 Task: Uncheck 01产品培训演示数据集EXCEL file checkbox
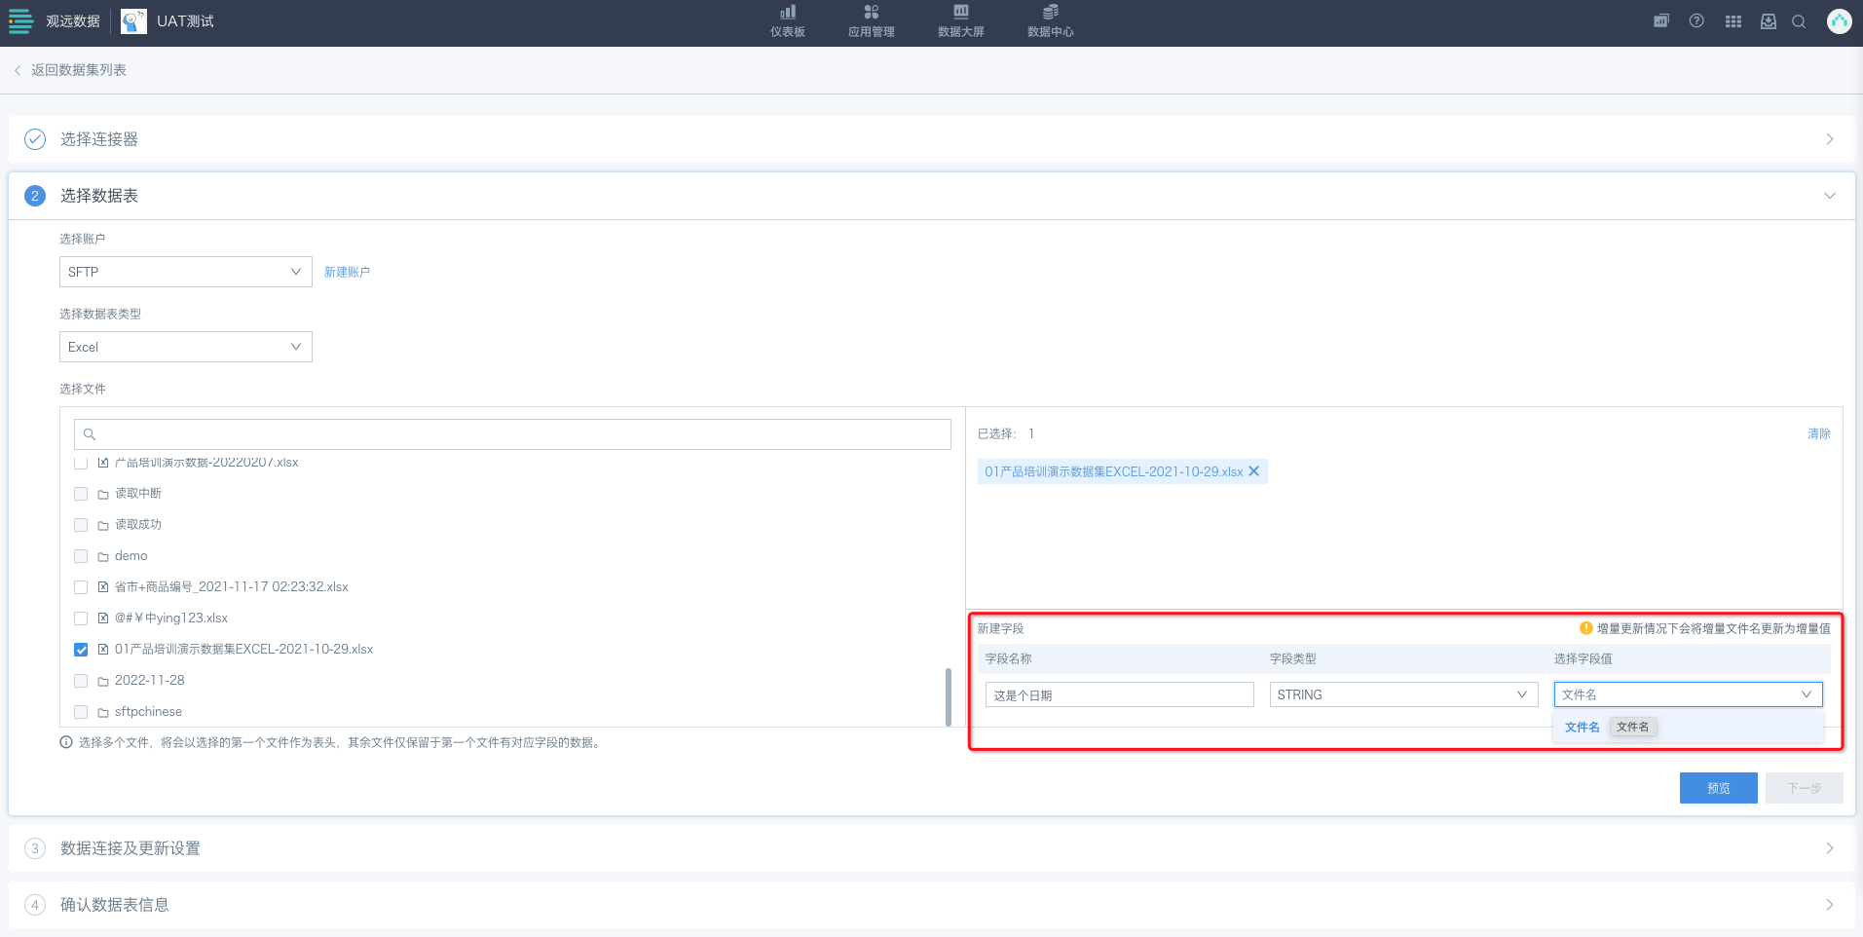click(81, 650)
